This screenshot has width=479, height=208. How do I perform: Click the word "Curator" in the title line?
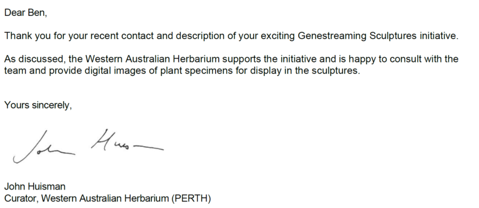pyautogui.click(x=22, y=199)
